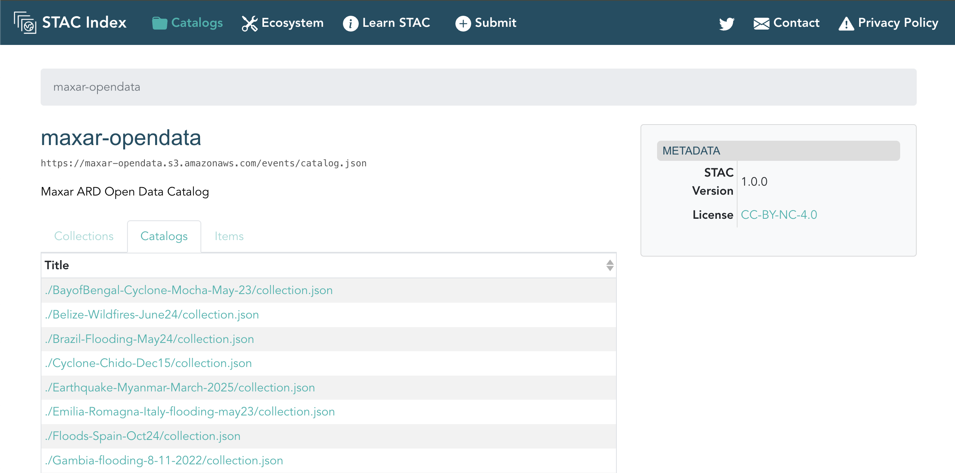This screenshot has height=473, width=955.
Task: Open the Earthquake-Myanmar-March-2025 collection link
Action: coord(180,387)
